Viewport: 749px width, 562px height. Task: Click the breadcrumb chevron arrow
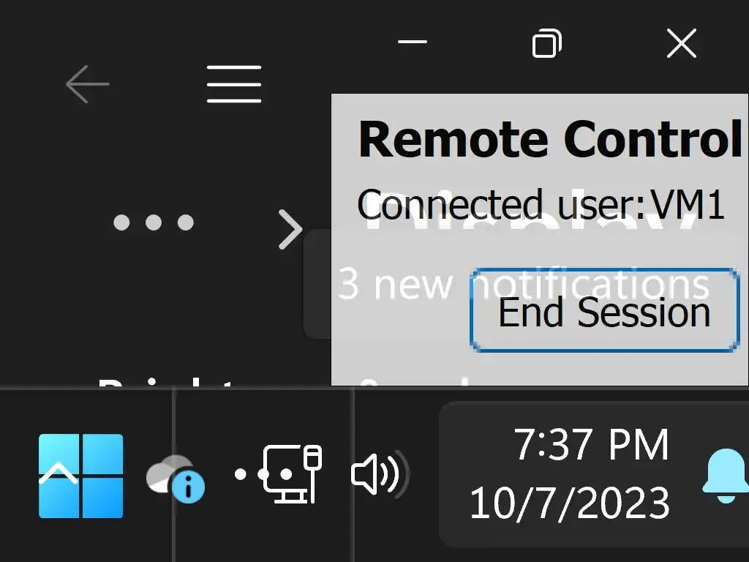[290, 230]
